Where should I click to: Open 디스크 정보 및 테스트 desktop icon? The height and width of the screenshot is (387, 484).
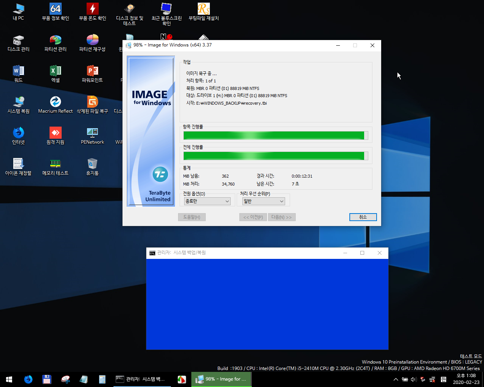(x=130, y=14)
